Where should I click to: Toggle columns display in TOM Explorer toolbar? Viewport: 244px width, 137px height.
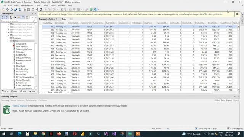tap(6, 18)
